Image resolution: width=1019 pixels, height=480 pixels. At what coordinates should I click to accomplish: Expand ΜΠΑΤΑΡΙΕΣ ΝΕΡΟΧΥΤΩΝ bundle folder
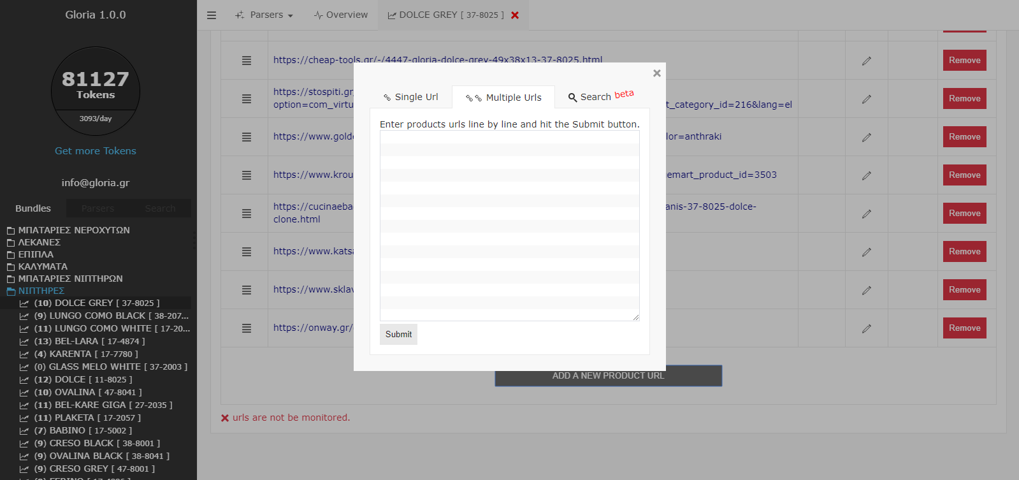pyautogui.click(x=73, y=230)
